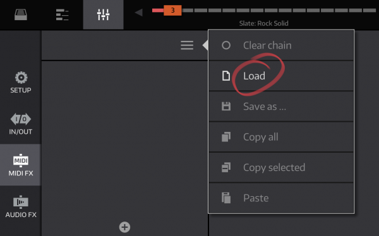Choose Copy selected option

tap(281, 167)
